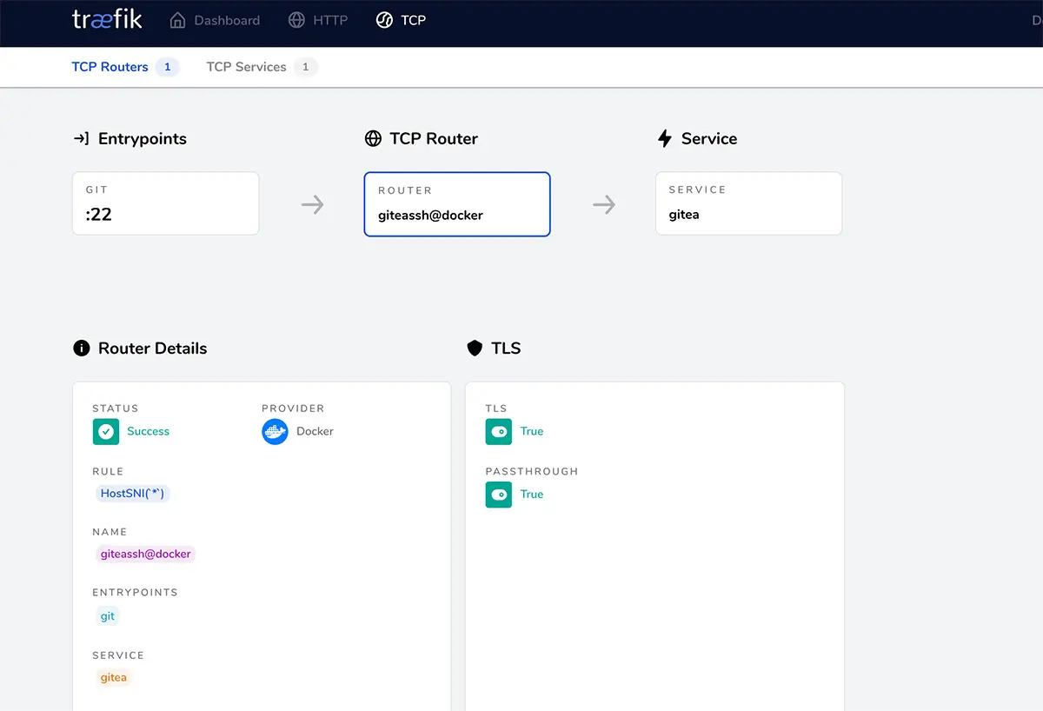Switch to the TCP Services tab
The image size is (1043, 711).
click(246, 66)
